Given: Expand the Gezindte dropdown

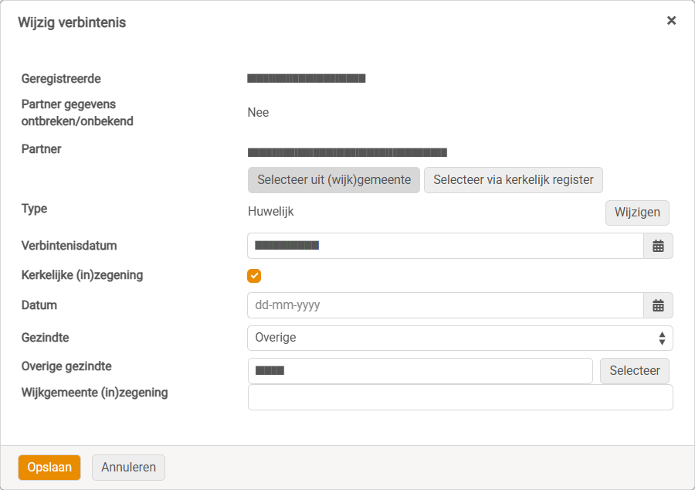Looking at the screenshot, I should click(460, 338).
